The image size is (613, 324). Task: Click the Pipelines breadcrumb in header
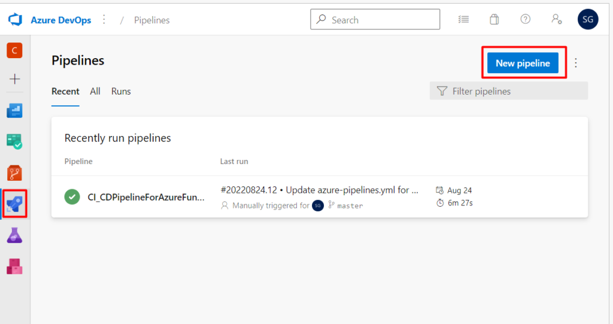151,20
